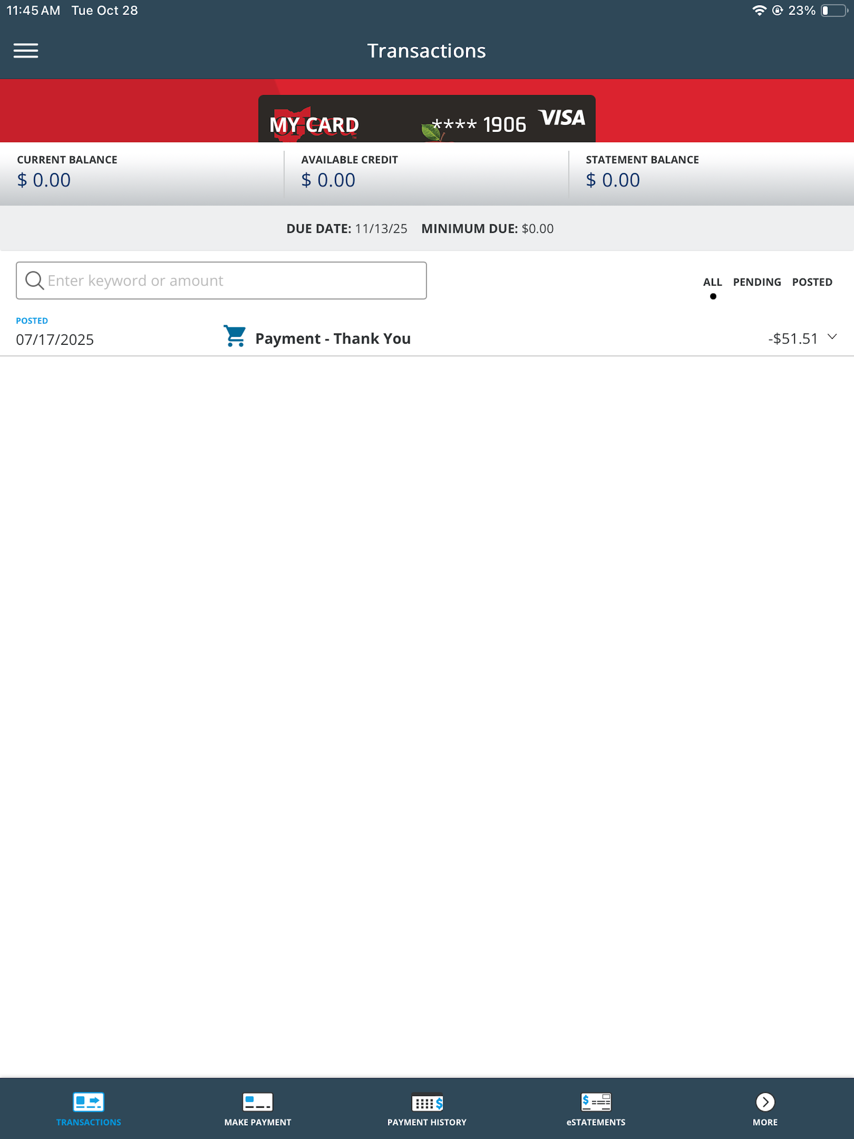Click the search magnifier icon
The image size is (854, 1139).
coord(35,281)
